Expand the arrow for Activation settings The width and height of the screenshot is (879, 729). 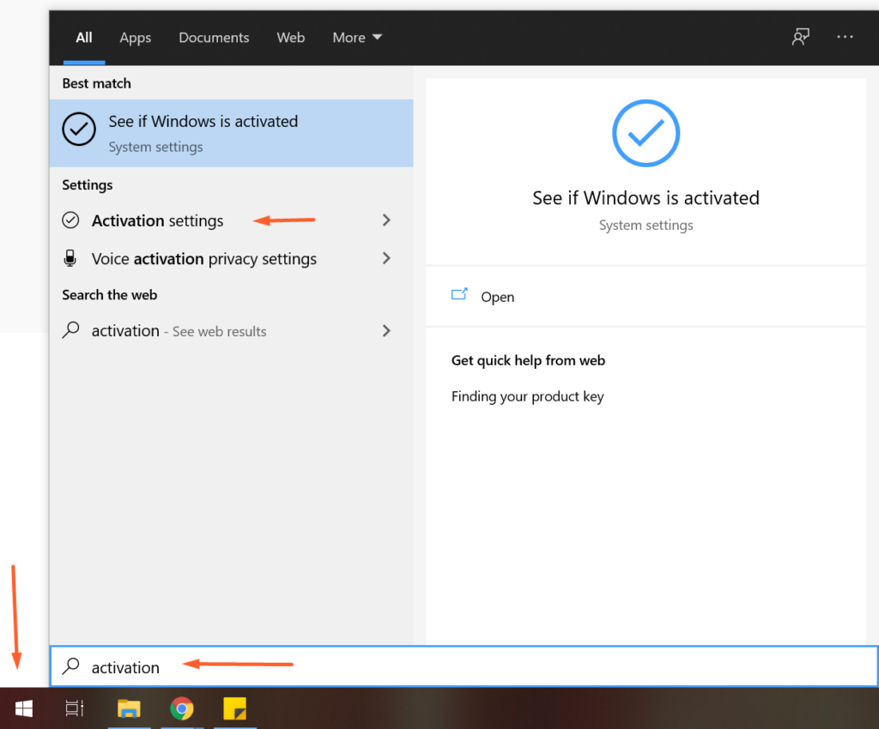pyautogui.click(x=386, y=220)
